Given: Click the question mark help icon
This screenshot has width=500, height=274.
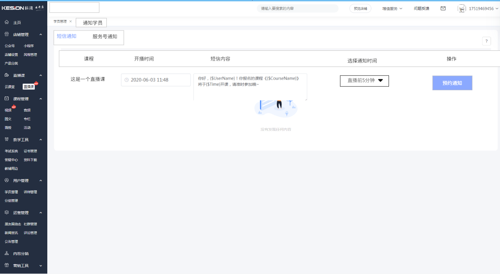Looking at the screenshot, I should 486,41.
